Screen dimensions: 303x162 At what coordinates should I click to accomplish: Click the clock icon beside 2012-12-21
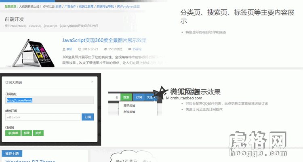80,49
